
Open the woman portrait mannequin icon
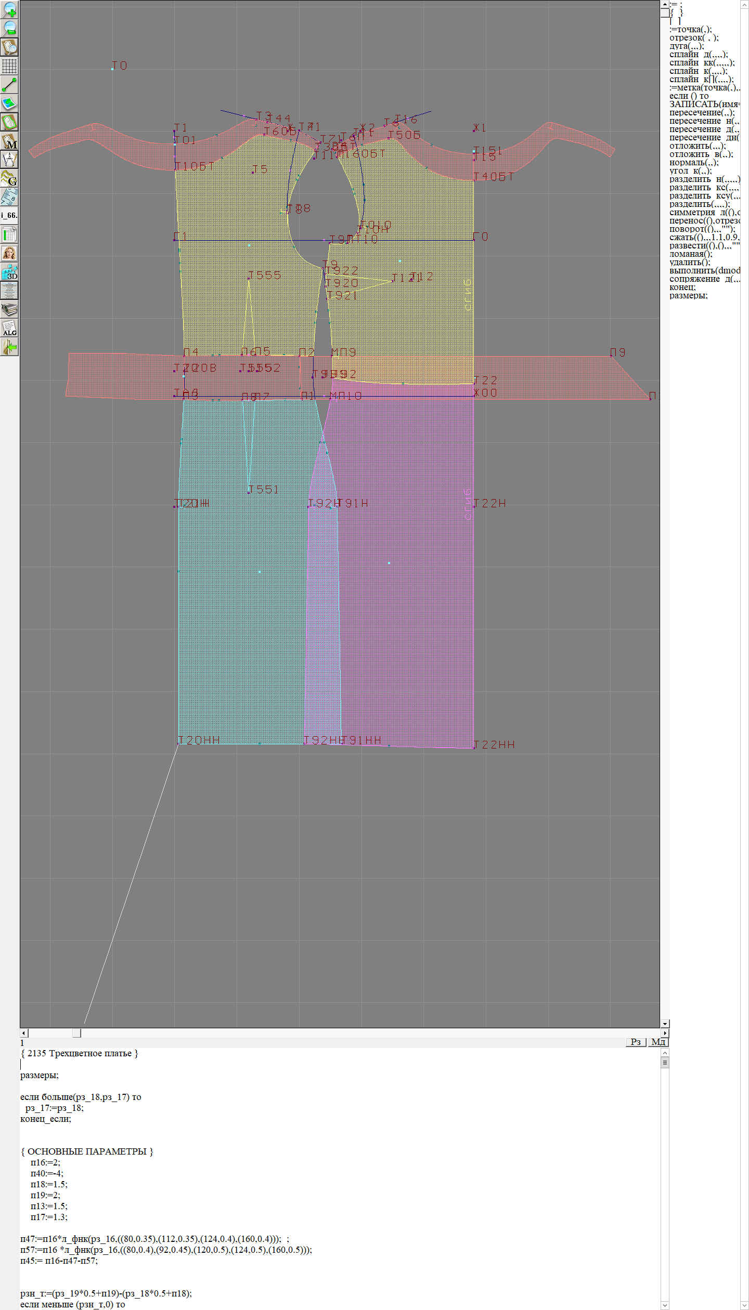(x=9, y=253)
